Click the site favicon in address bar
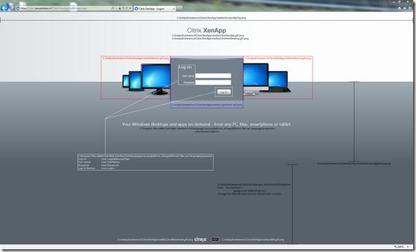 (18, 8)
